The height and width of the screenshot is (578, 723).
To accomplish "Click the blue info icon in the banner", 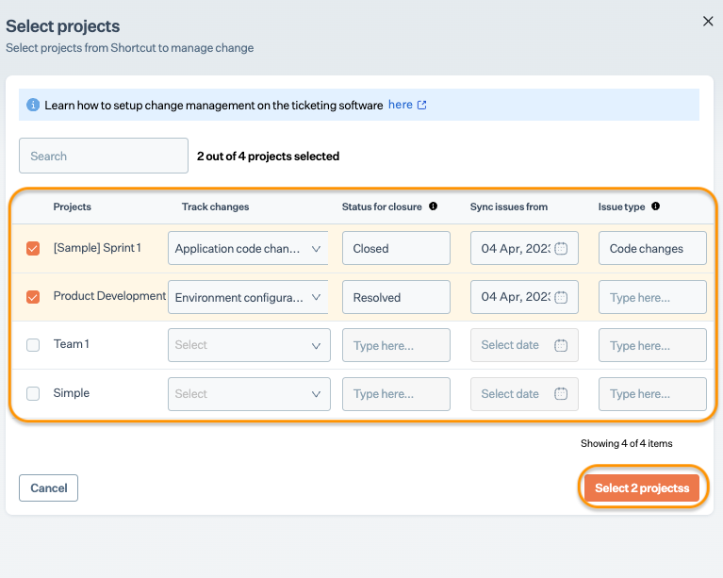I will click(x=33, y=105).
